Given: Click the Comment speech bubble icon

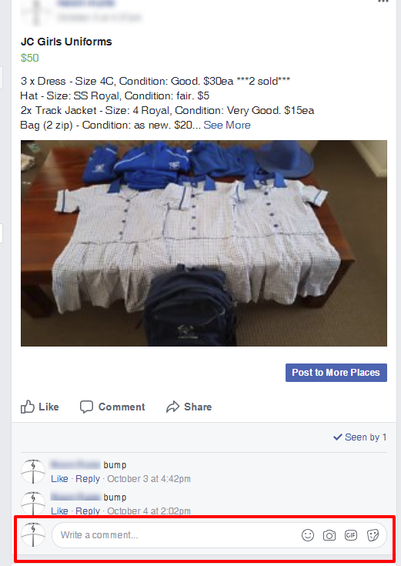Looking at the screenshot, I should pos(86,407).
